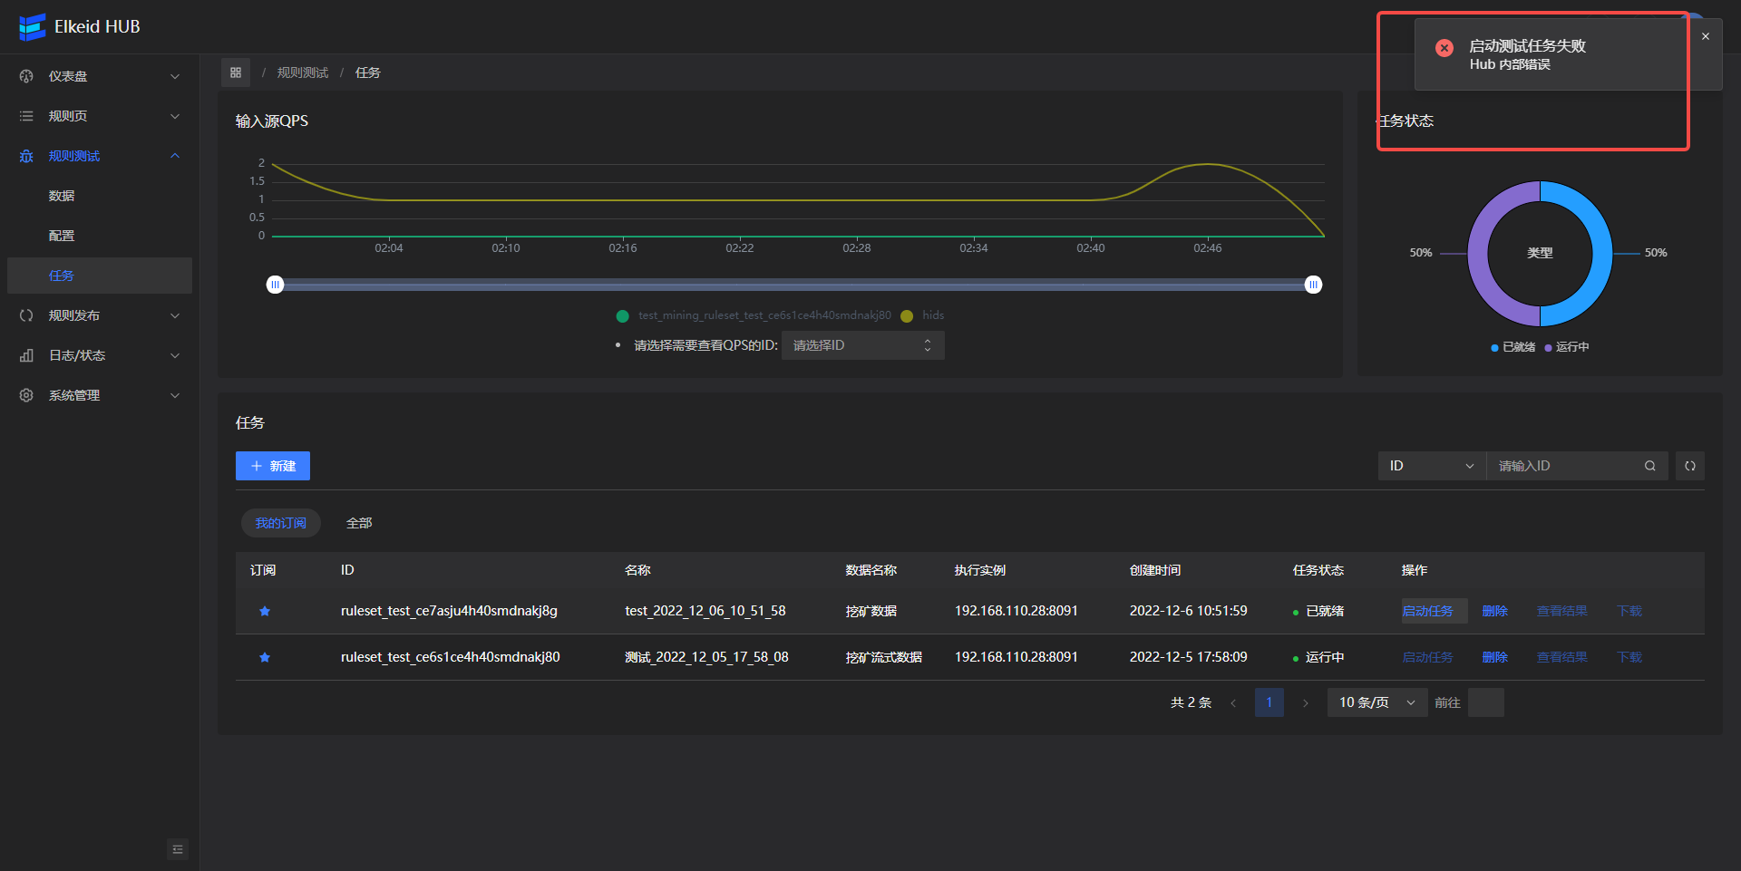Click 规则测试 breadcrumb link
The height and width of the screenshot is (871, 1741).
tap(303, 73)
